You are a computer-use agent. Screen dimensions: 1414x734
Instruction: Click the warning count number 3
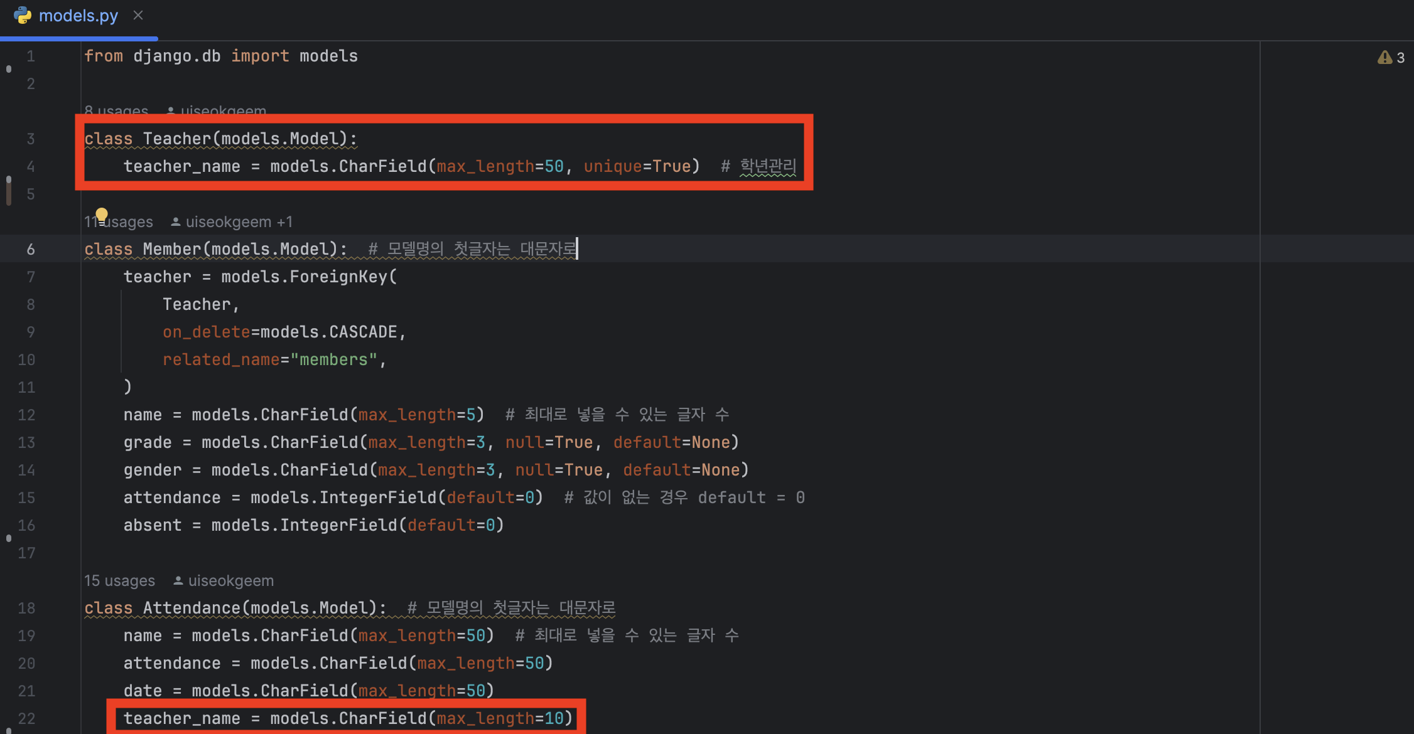(x=1401, y=58)
